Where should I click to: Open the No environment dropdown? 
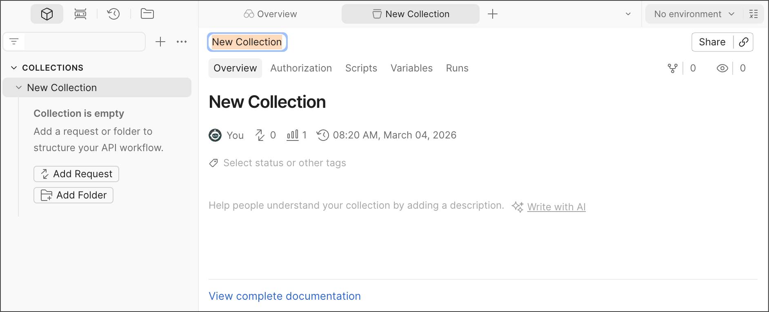point(694,14)
